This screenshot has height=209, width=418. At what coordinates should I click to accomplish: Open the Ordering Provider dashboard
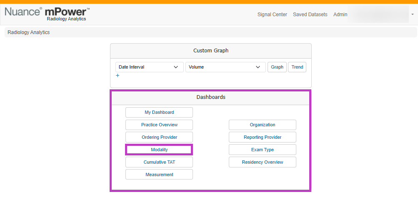(x=159, y=137)
